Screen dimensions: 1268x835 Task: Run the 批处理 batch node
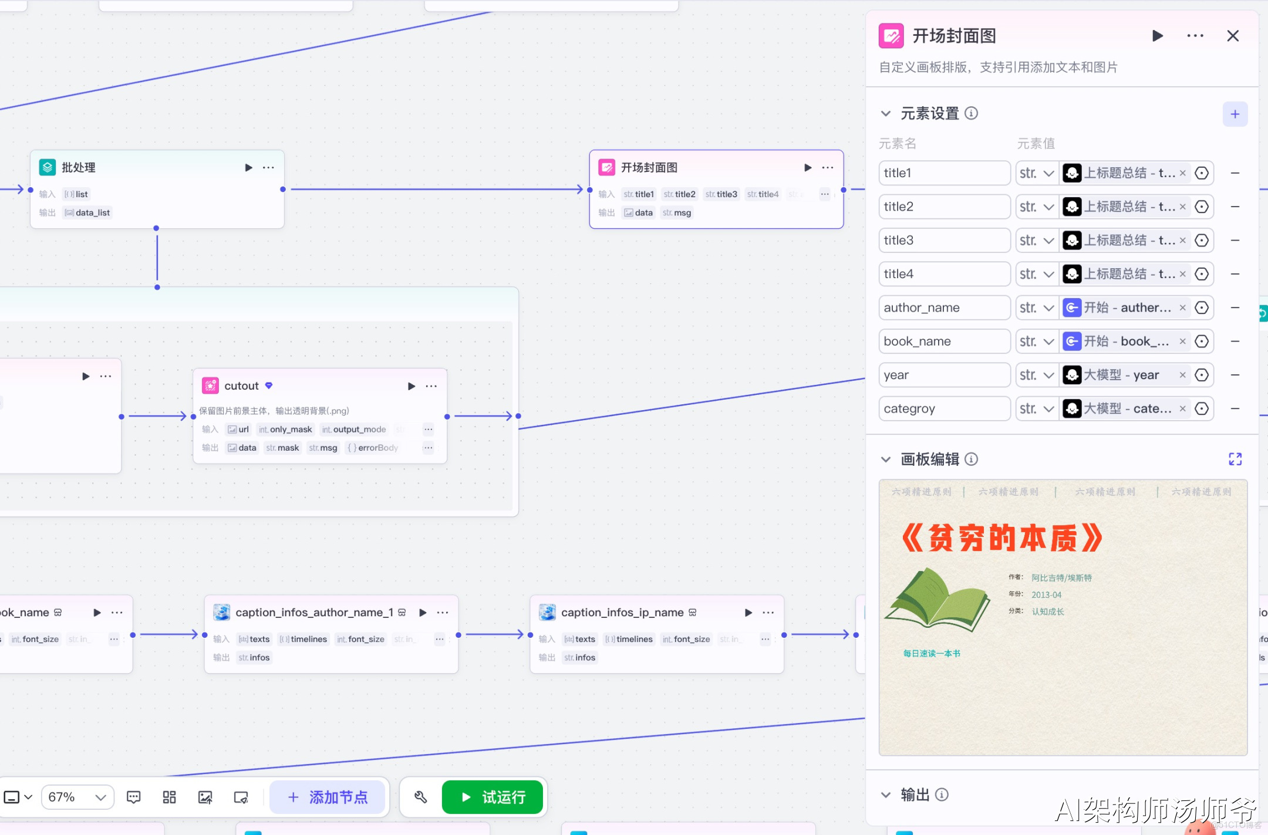(x=248, y=167)
